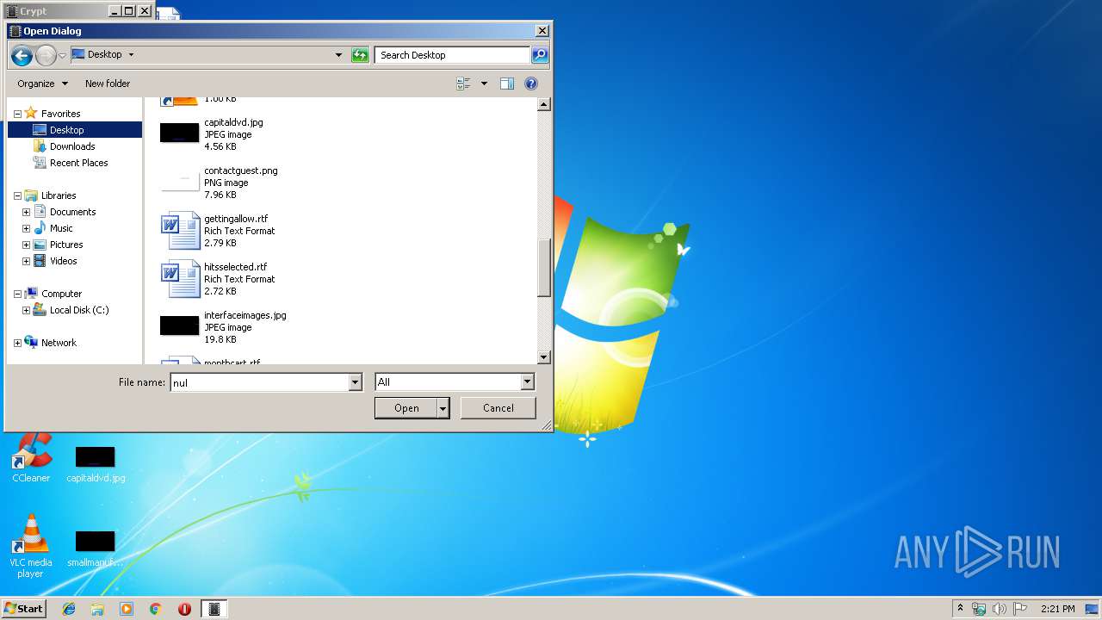Select the Videos library
Image resolution: width=1102 pixels, height=620 pixels.
tap(63, 261)
